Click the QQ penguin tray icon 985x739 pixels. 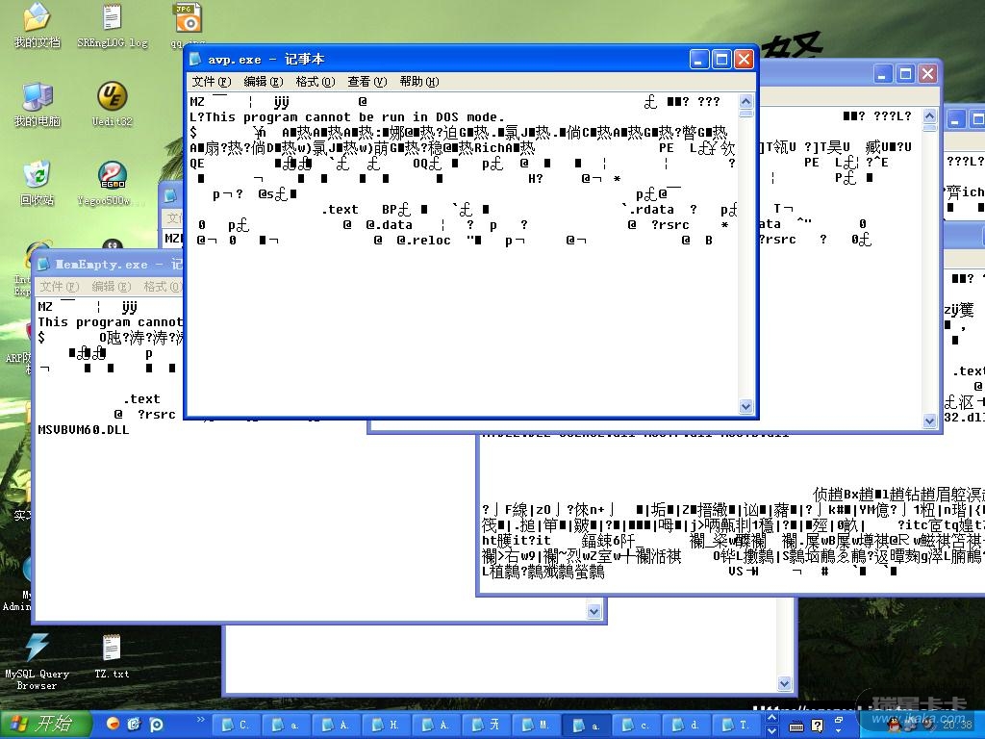tap(894, 726)
